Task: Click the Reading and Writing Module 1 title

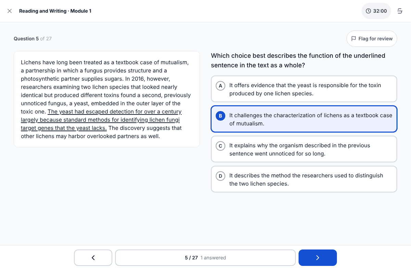Action: coord(55,11)
